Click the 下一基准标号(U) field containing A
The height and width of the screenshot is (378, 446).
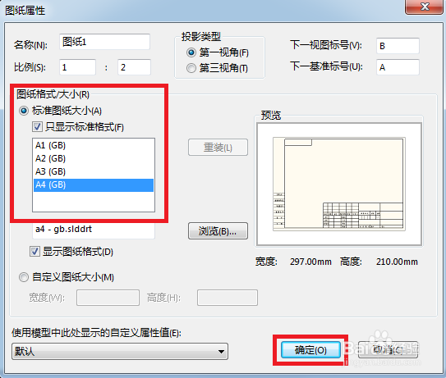[x=398, y=67]
